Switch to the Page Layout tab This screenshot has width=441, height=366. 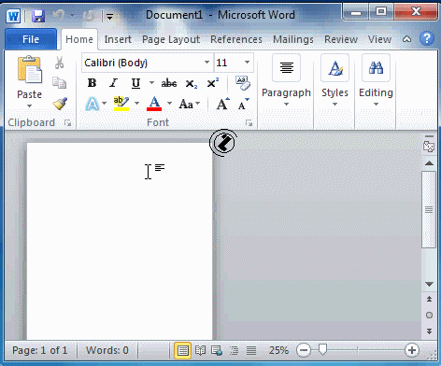tap(171, 39)
